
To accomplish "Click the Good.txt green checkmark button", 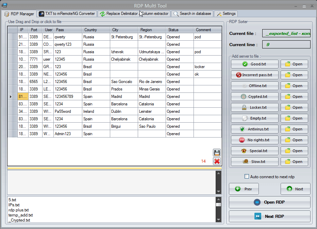I will (x=254, y=64).
